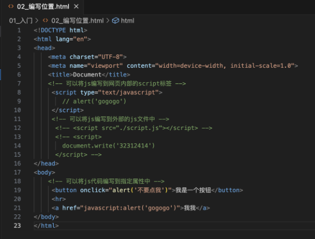This screenshot has height=239, width=315.
Task: Click line number 1 in gutter
Action: point(19,30)
